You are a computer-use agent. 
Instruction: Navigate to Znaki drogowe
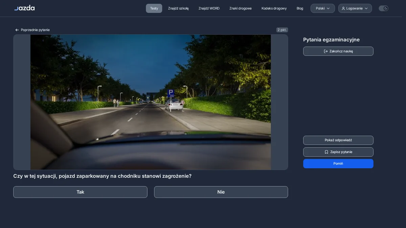point(241,8)
